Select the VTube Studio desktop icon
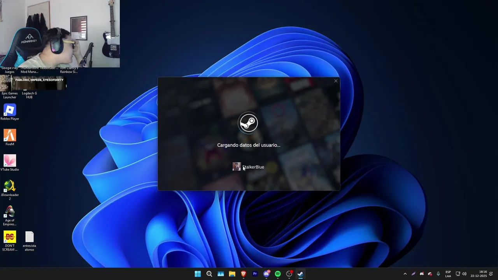The image size is (498, 280). [x=10, y=163]
